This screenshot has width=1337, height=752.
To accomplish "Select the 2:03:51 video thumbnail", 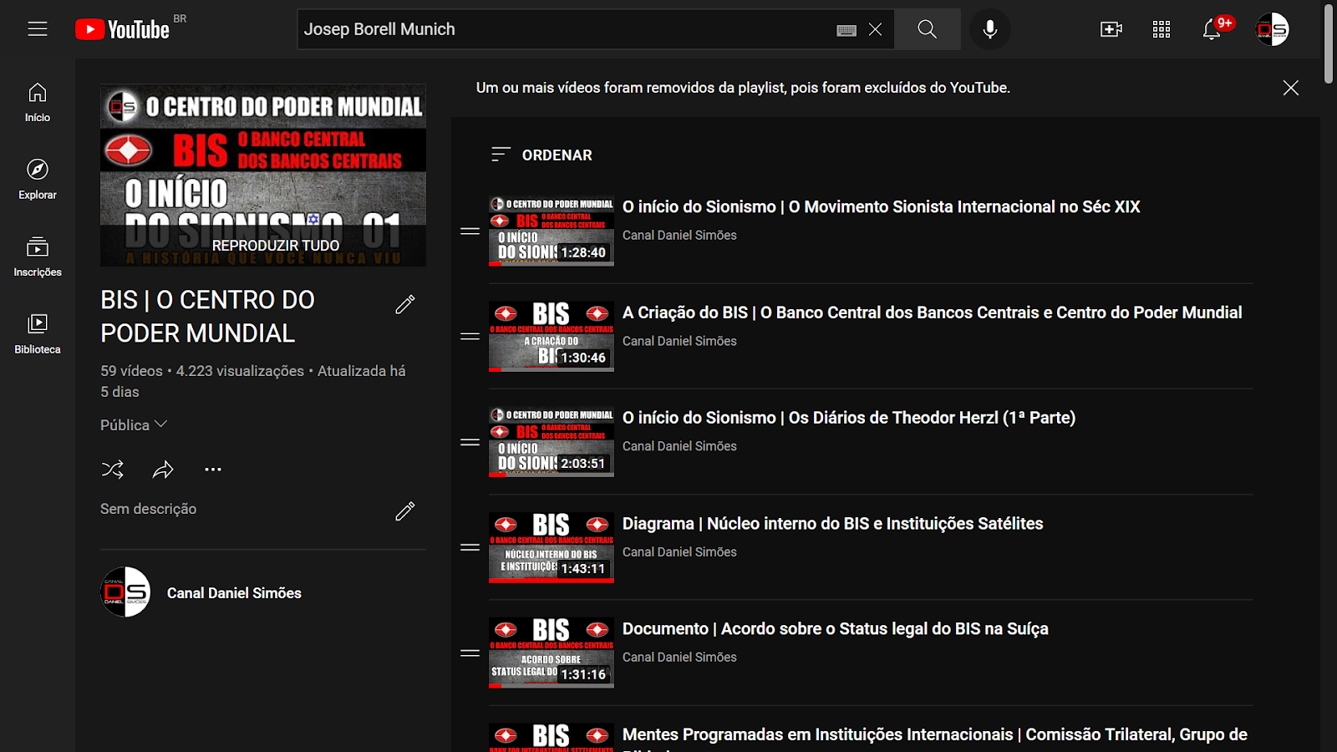I will click(x=552, y=442).
